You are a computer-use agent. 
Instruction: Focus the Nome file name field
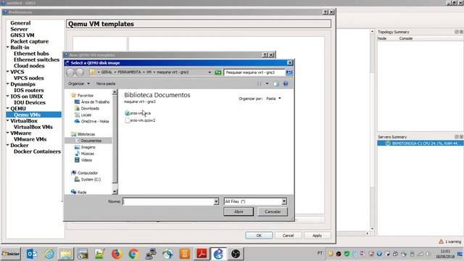coord(168,202)
